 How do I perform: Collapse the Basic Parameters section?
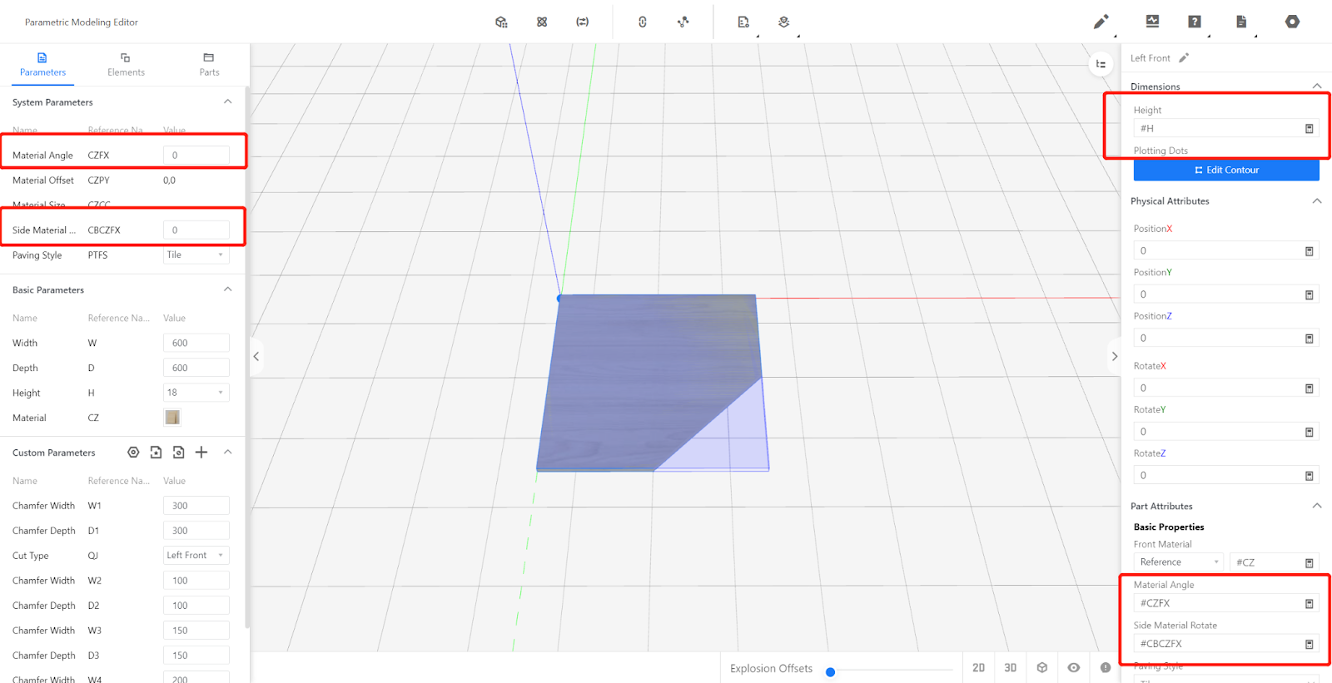coord(227,290)
